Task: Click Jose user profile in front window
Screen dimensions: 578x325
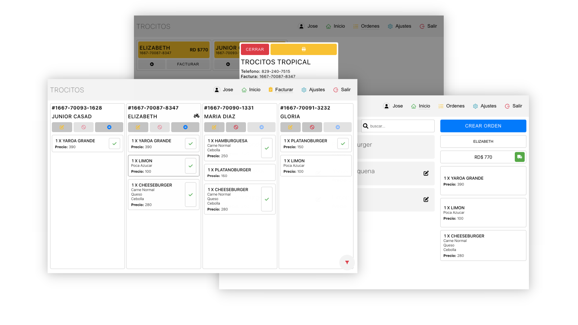Action: tap(223, 90)
